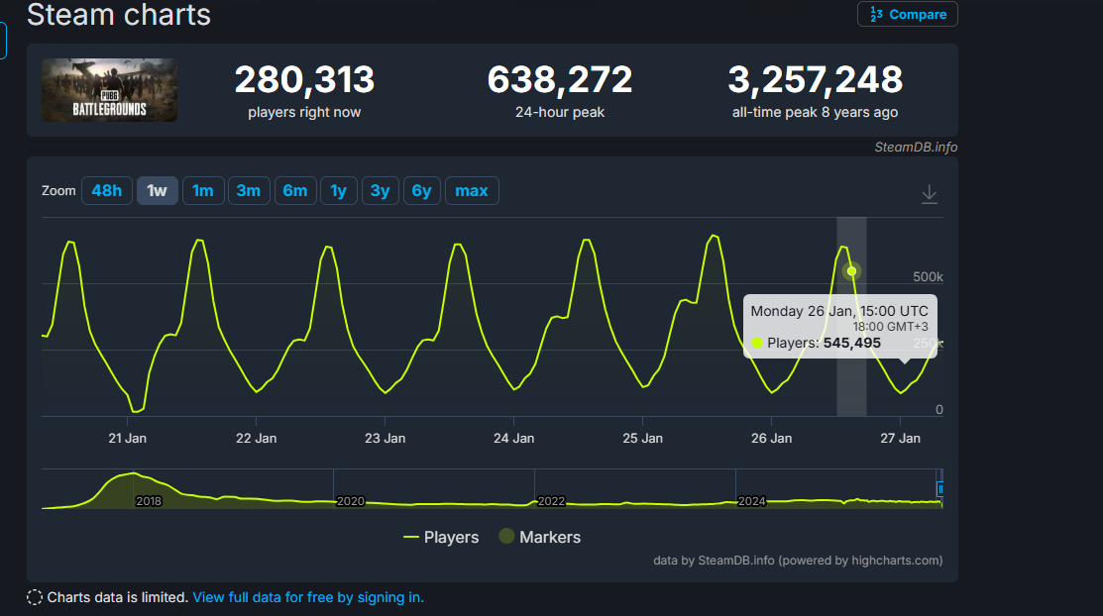Select the 3y zoom button
The height and width of the screenshot is (616, 1103).
[x=380, y=190]
